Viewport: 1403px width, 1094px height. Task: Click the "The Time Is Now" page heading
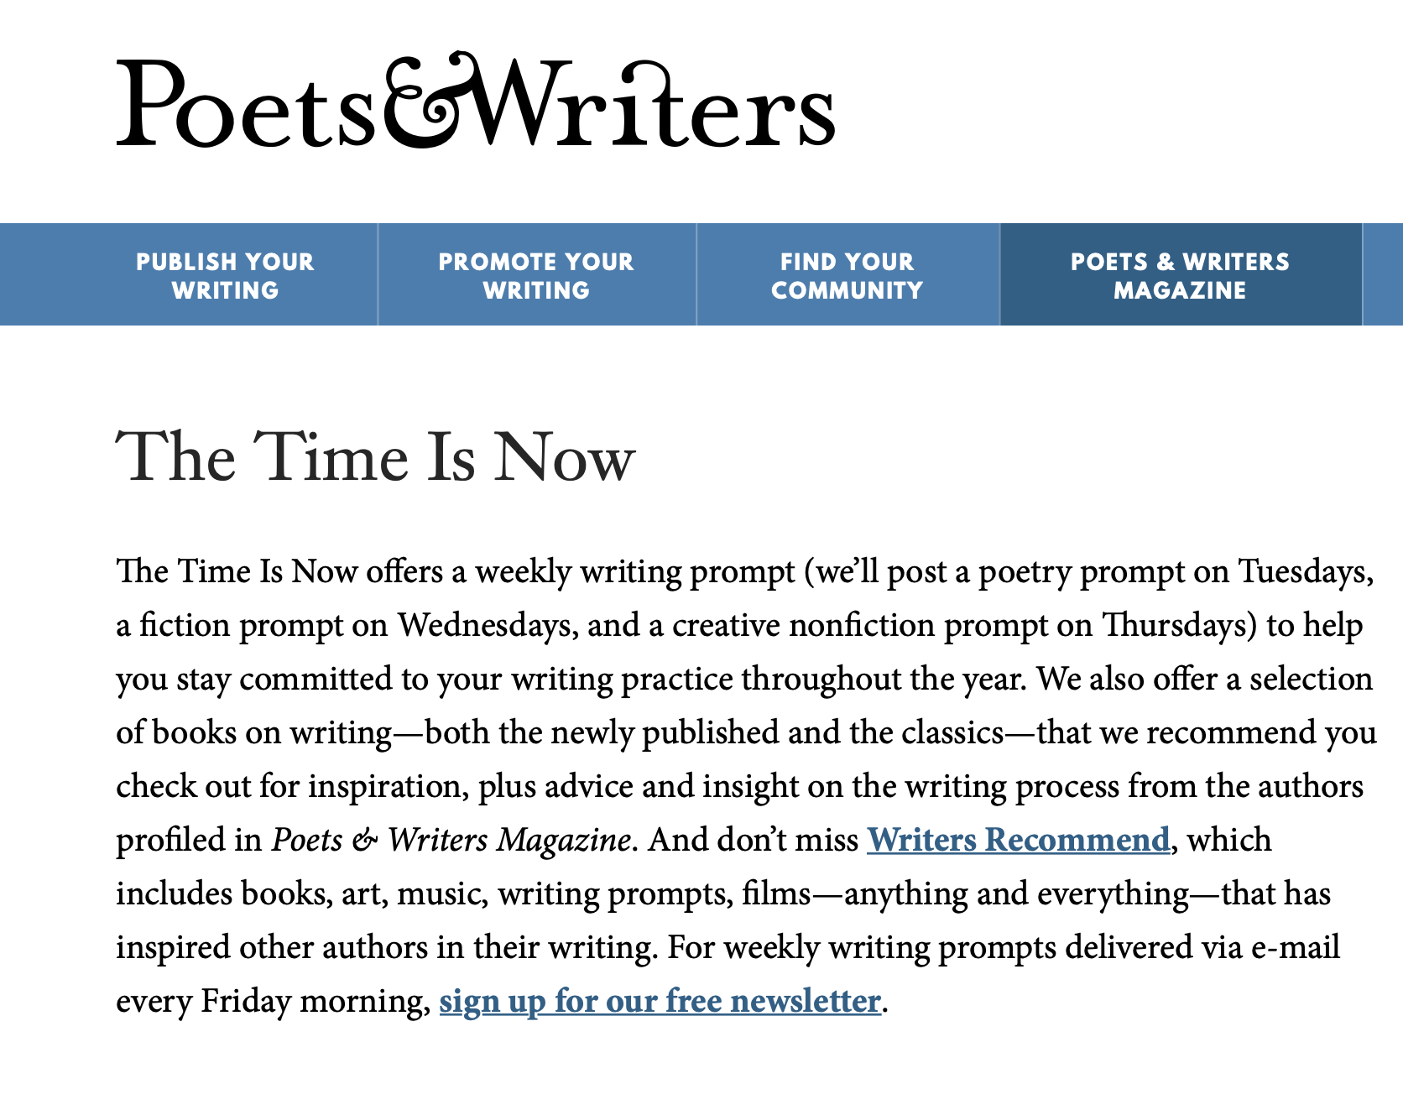[375, 457]
